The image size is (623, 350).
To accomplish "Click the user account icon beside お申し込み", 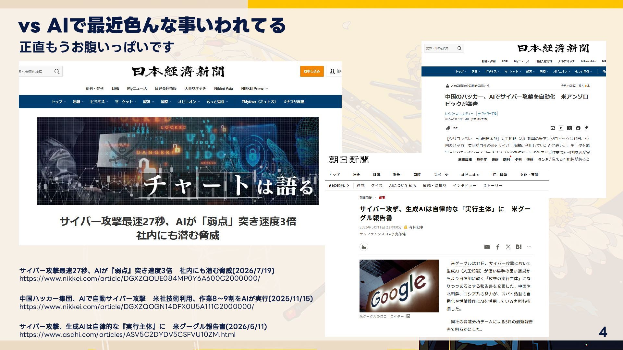I will pyautogui.click(x=332, y=72).
